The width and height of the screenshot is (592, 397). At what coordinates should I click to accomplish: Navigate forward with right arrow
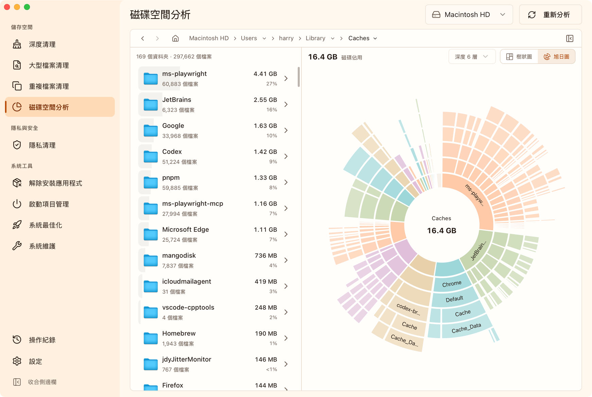coord(157,38)
